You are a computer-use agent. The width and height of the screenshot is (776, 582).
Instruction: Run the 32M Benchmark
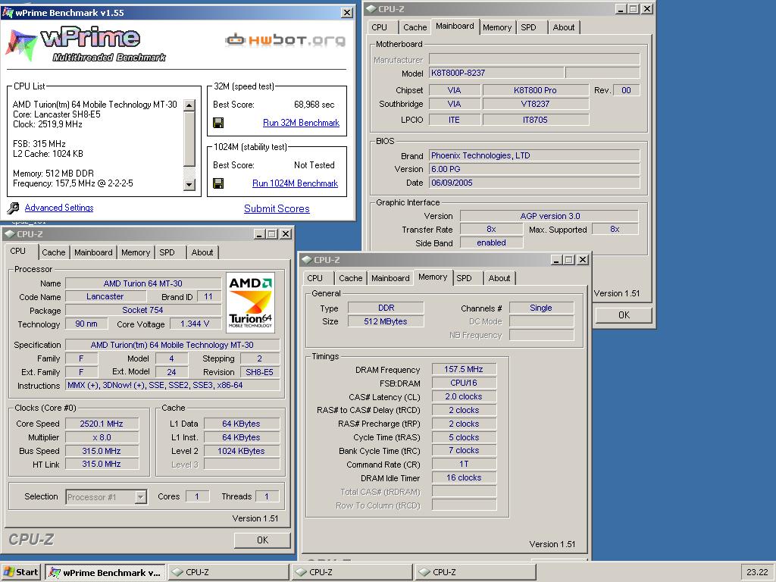point(301,123)
